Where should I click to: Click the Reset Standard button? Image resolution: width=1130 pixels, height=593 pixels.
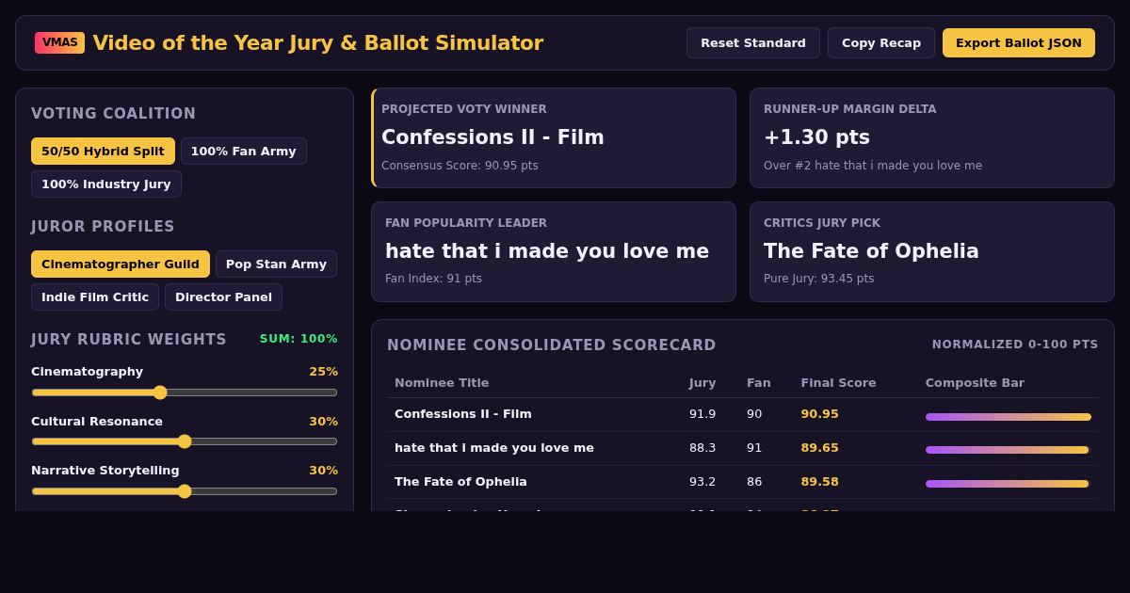click(x=753, y=42)
